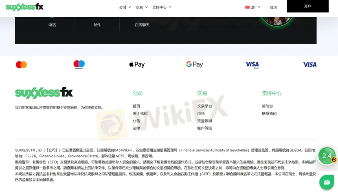Screen dimensions: 338x192
Task: Click the green 支持中心 footer heading
Action: (272, 93)
